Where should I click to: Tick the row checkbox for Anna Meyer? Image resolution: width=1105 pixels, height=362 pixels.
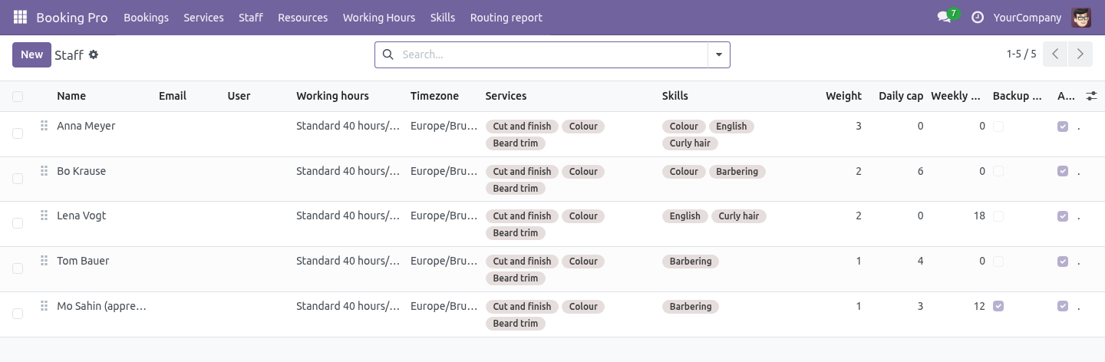click(18, 133)
